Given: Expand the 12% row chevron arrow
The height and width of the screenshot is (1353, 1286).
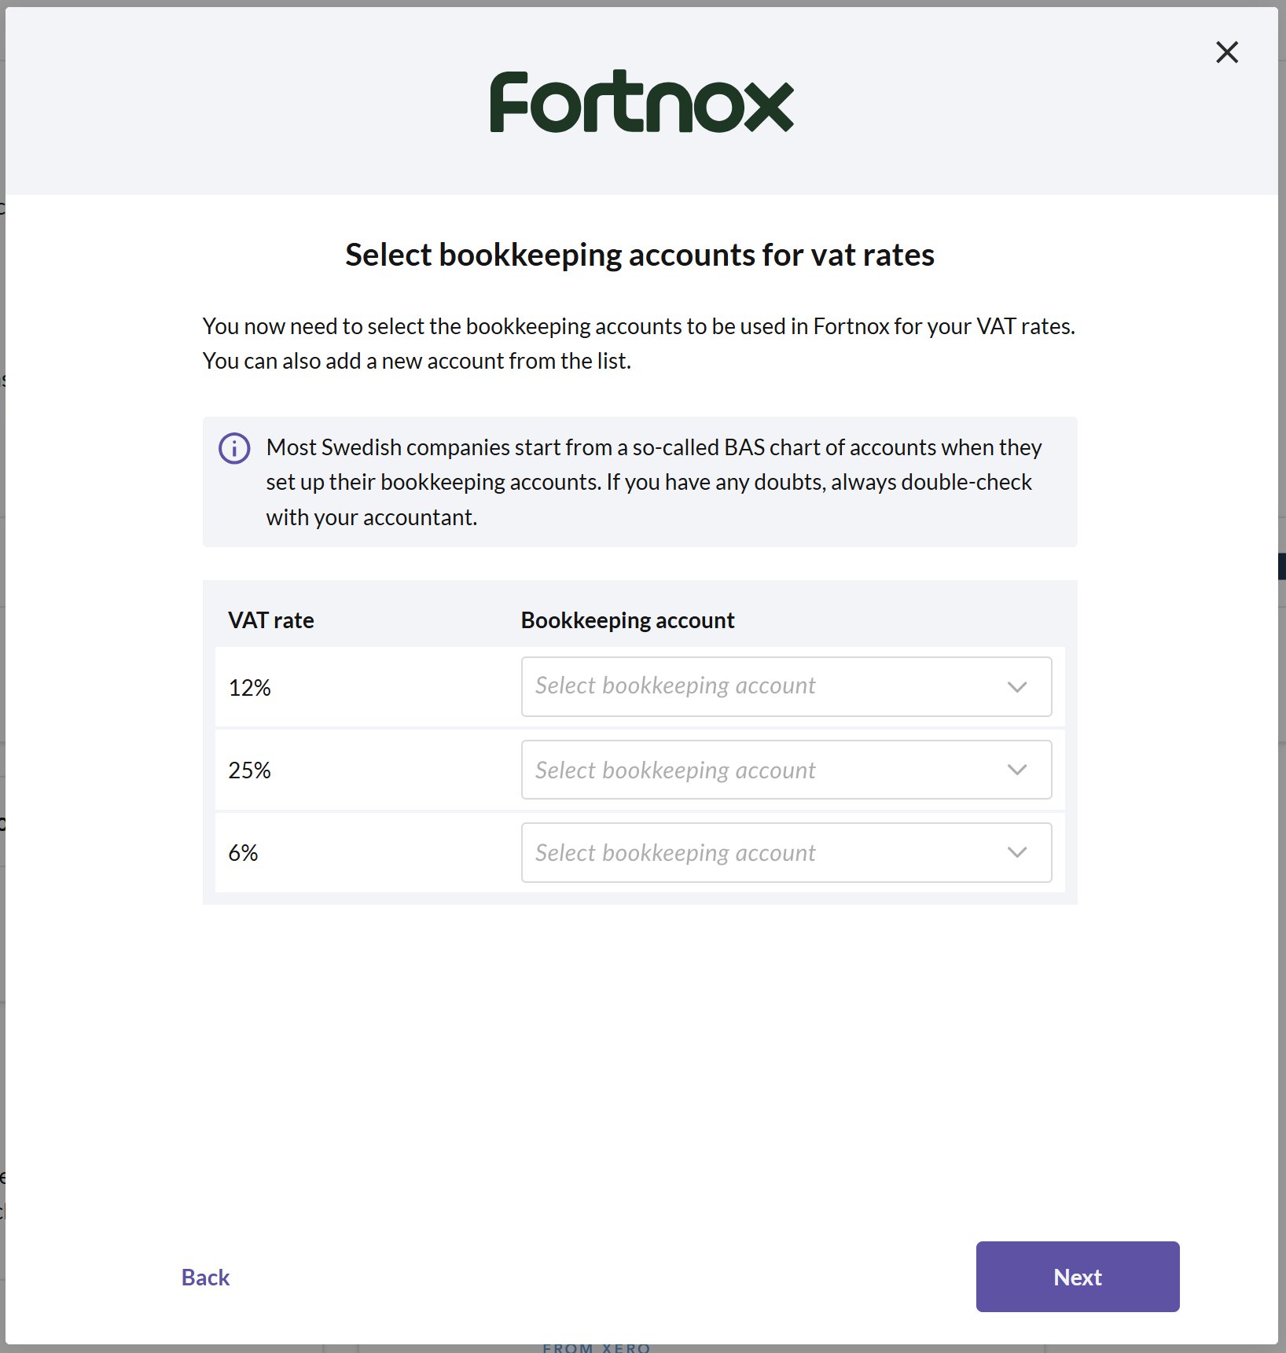Looking at the screenshot, I should 1017,687.
